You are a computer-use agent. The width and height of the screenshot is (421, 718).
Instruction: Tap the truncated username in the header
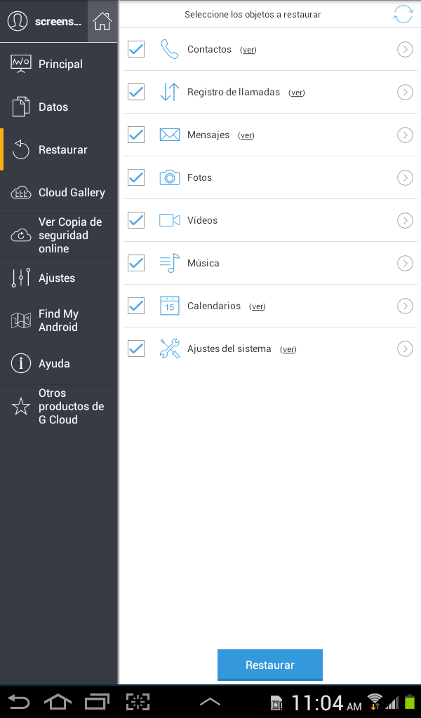point(58,22)
